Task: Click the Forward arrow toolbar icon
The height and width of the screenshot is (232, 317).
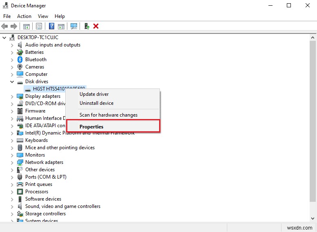Action: tap(13, 26)
